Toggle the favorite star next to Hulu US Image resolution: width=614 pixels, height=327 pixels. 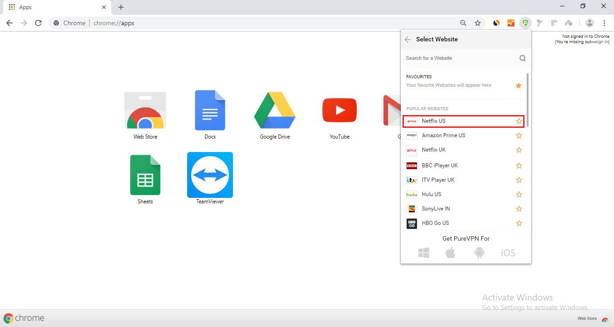tap(519, 194)
